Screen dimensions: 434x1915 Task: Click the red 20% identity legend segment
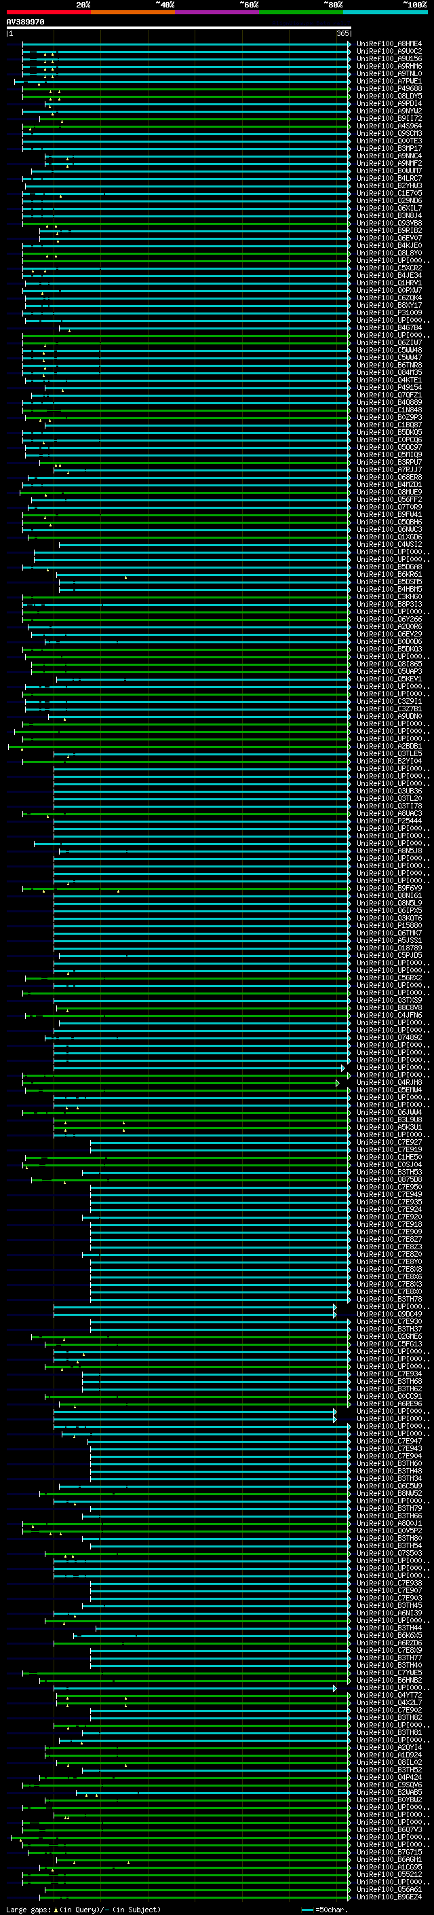(x=48, y=12)
